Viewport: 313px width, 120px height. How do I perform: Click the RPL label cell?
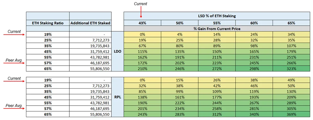pyautogui.click(x=117, y=97)
